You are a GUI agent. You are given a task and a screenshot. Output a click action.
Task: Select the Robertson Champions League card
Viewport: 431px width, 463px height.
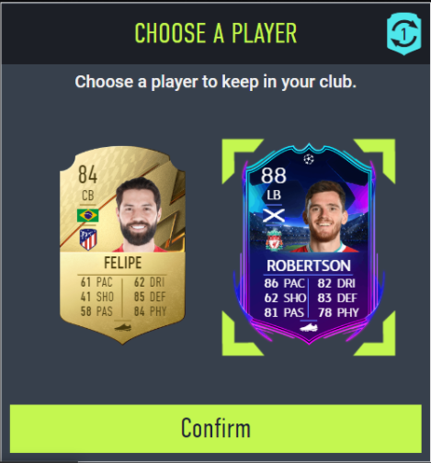(309, 243)
